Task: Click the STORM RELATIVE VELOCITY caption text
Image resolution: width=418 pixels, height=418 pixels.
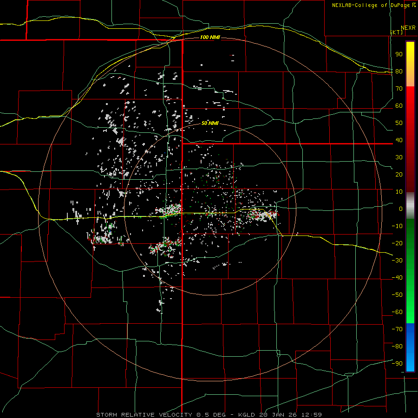Action: point(144,415)
